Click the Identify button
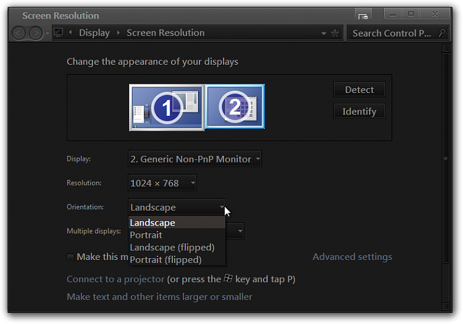The height and width of the screenshot is (324, 463). pos(359,111)
